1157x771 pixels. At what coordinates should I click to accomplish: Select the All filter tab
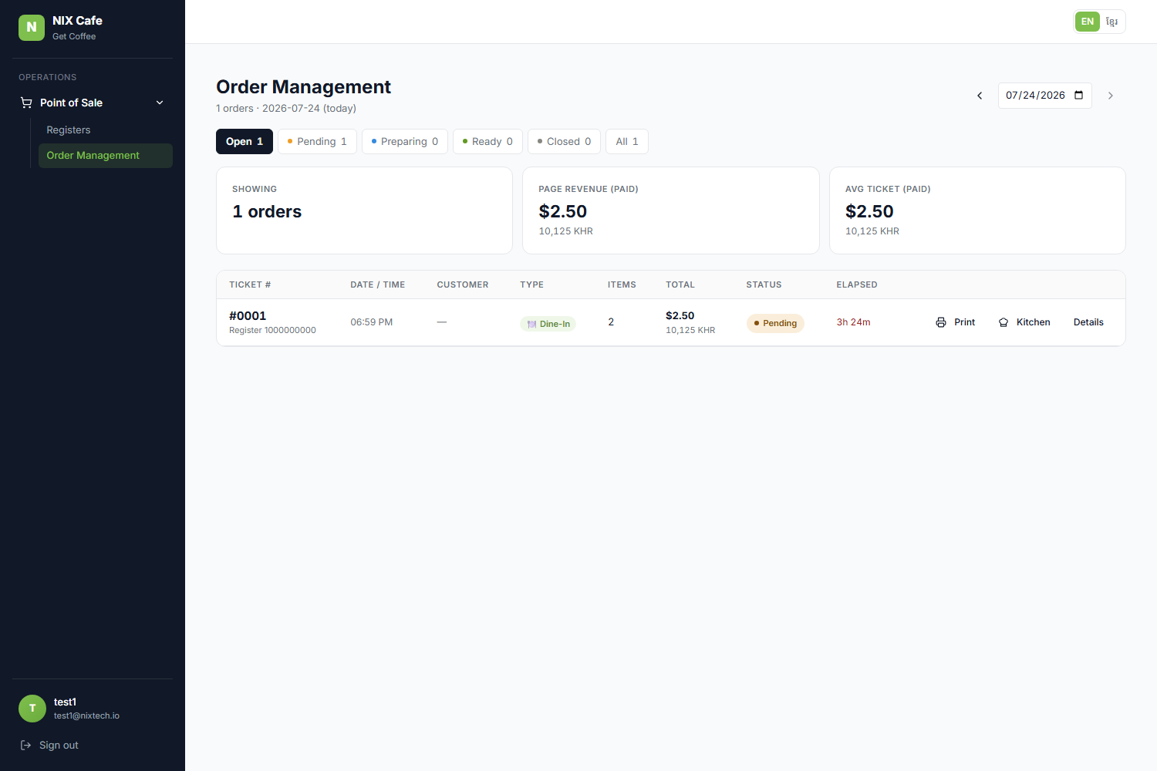[627, 142]
